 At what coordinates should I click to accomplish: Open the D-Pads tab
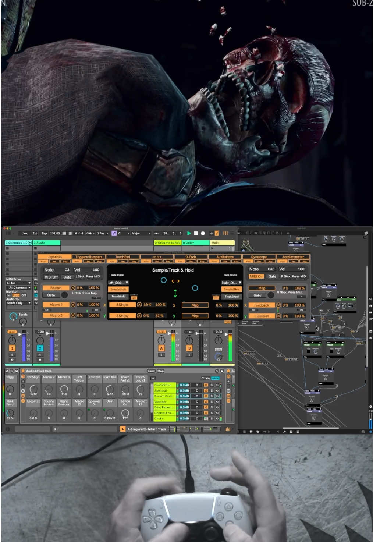(x=191, y=257)
